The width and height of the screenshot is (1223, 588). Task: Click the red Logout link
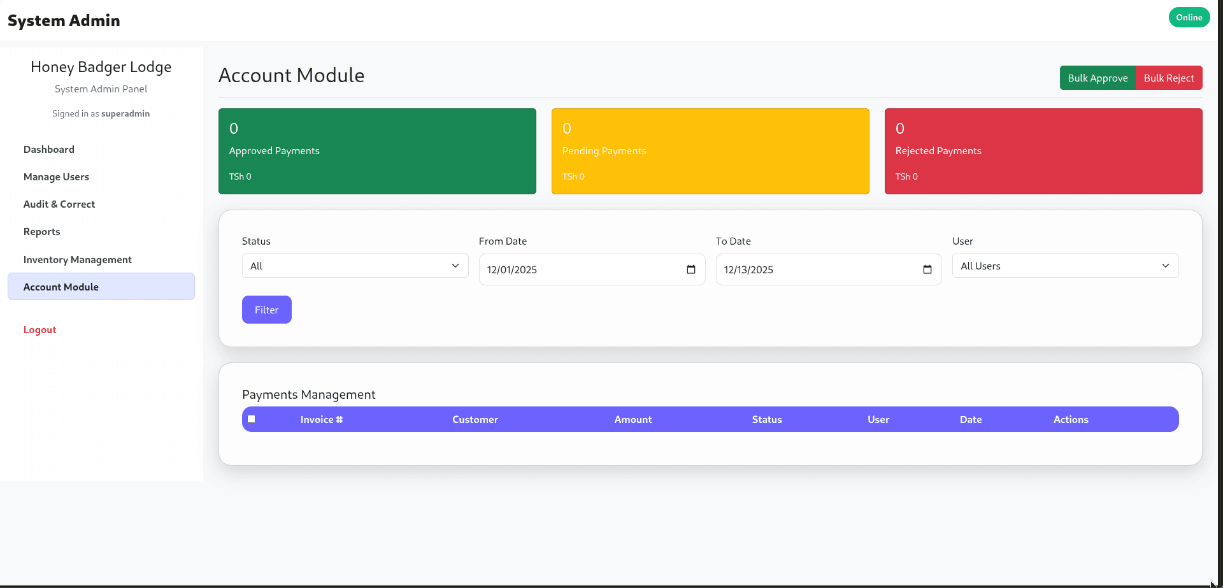(39, 329)
